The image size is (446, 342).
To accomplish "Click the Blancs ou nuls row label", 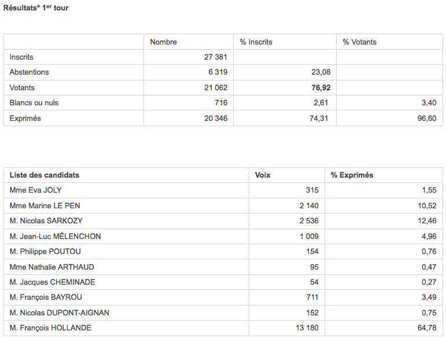I will (34, 102).
